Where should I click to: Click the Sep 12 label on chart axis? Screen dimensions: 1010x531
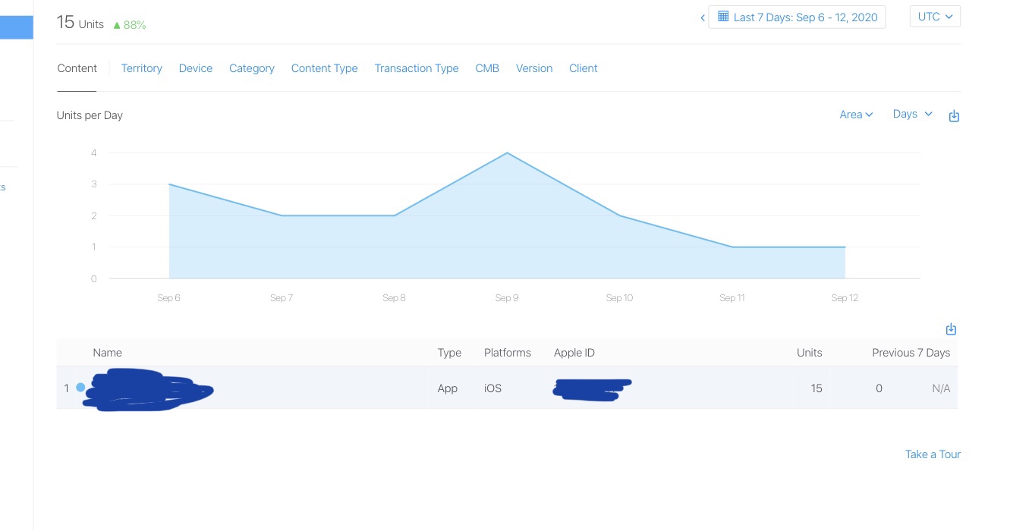tap(845, 298)
